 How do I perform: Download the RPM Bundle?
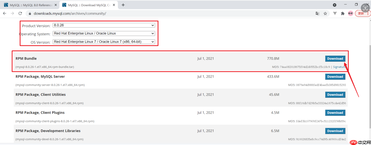[335, 59]
